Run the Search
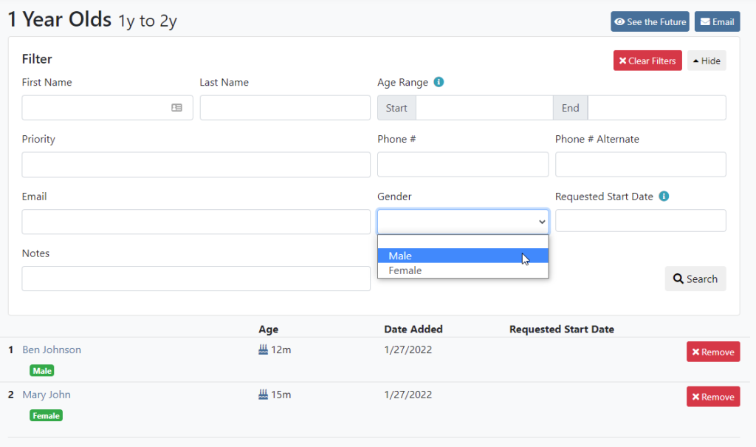This screenshot has width=756, height=447. coord(695,279)
